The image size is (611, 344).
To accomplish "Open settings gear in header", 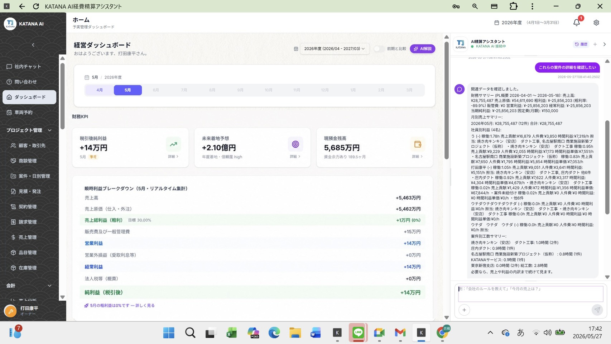I will point(596,23).
